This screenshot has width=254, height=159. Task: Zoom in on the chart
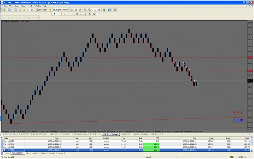(x=85, y=10)
